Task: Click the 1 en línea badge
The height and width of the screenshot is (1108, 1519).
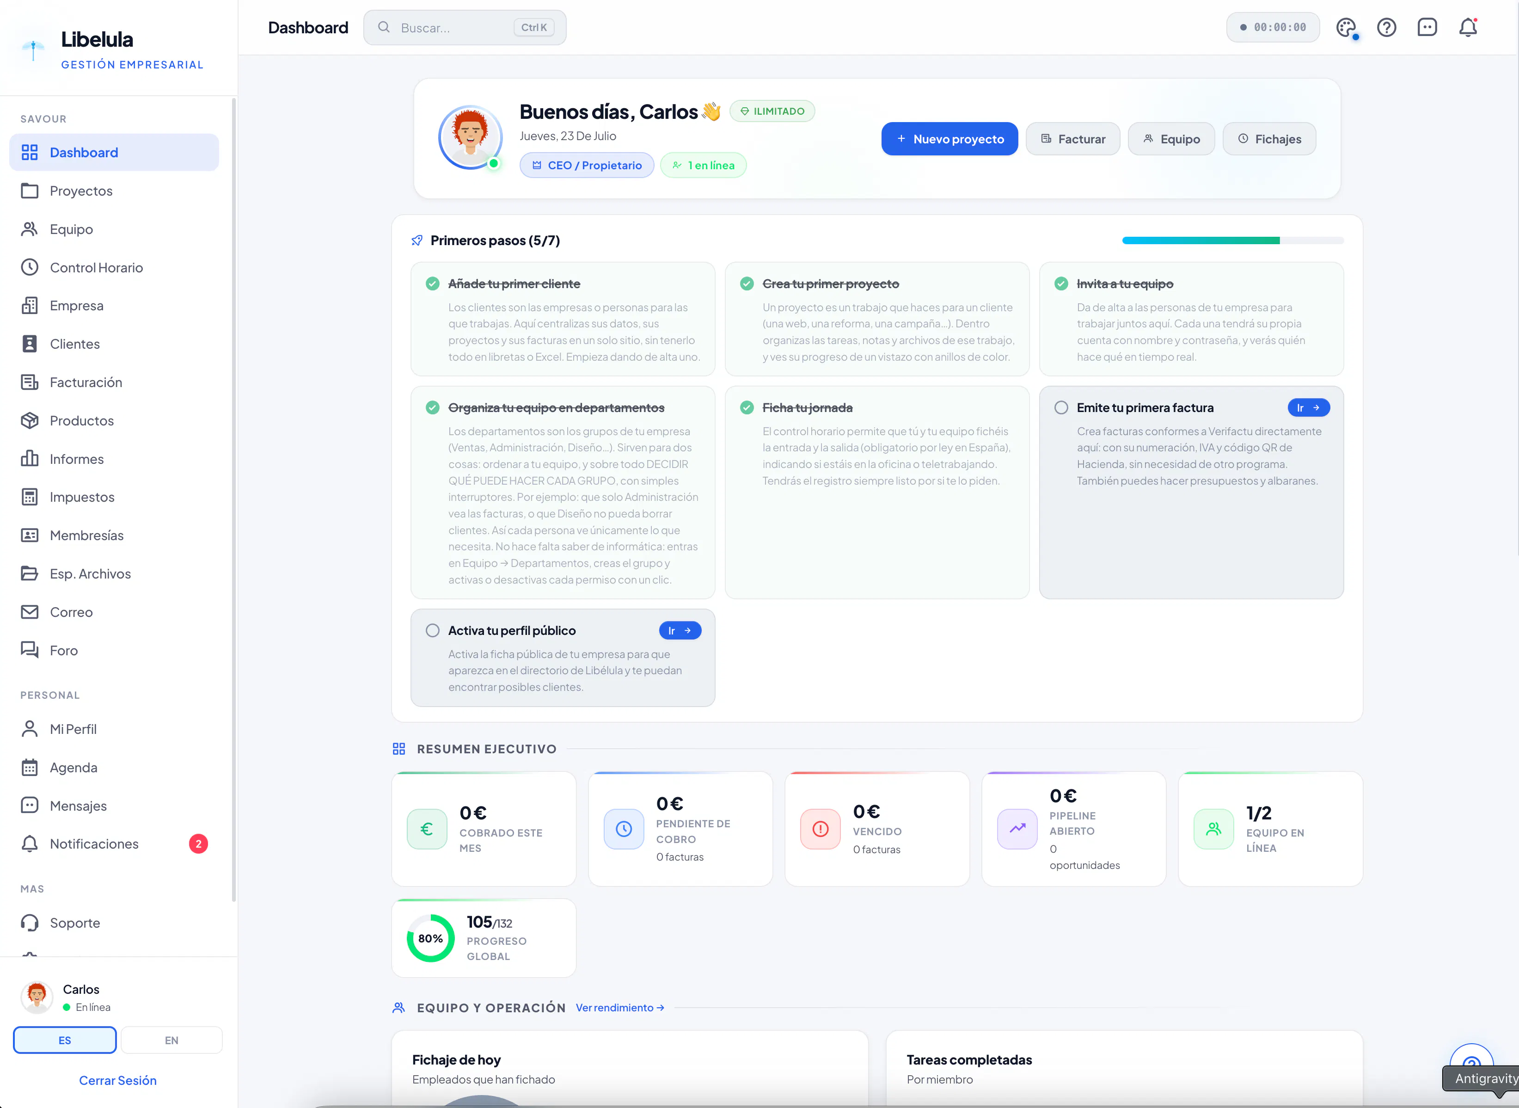Action: coord(703,165)
